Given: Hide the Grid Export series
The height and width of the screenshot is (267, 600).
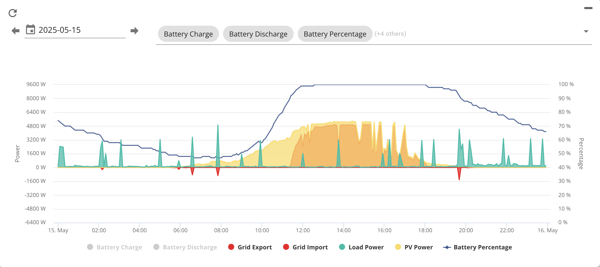Looking at the screenshot, I should pos(250,247).
